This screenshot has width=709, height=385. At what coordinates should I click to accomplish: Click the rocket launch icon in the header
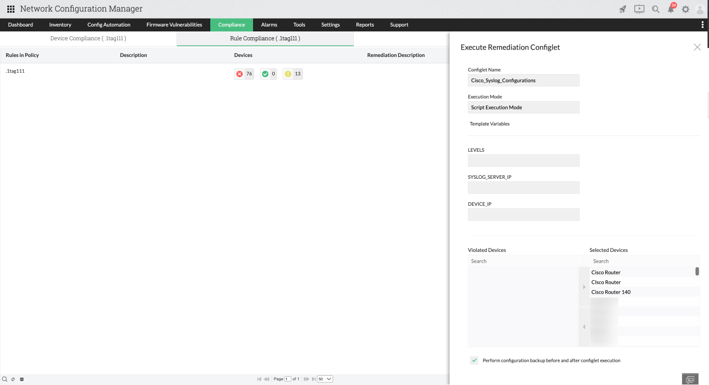[x=622, y=9]
